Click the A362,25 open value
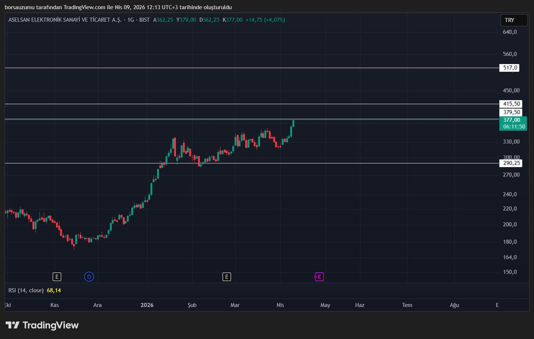 [163, 20]
